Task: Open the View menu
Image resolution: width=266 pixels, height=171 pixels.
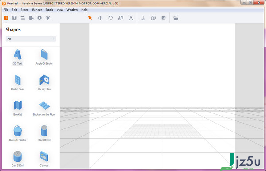Action: coord(60,10)
